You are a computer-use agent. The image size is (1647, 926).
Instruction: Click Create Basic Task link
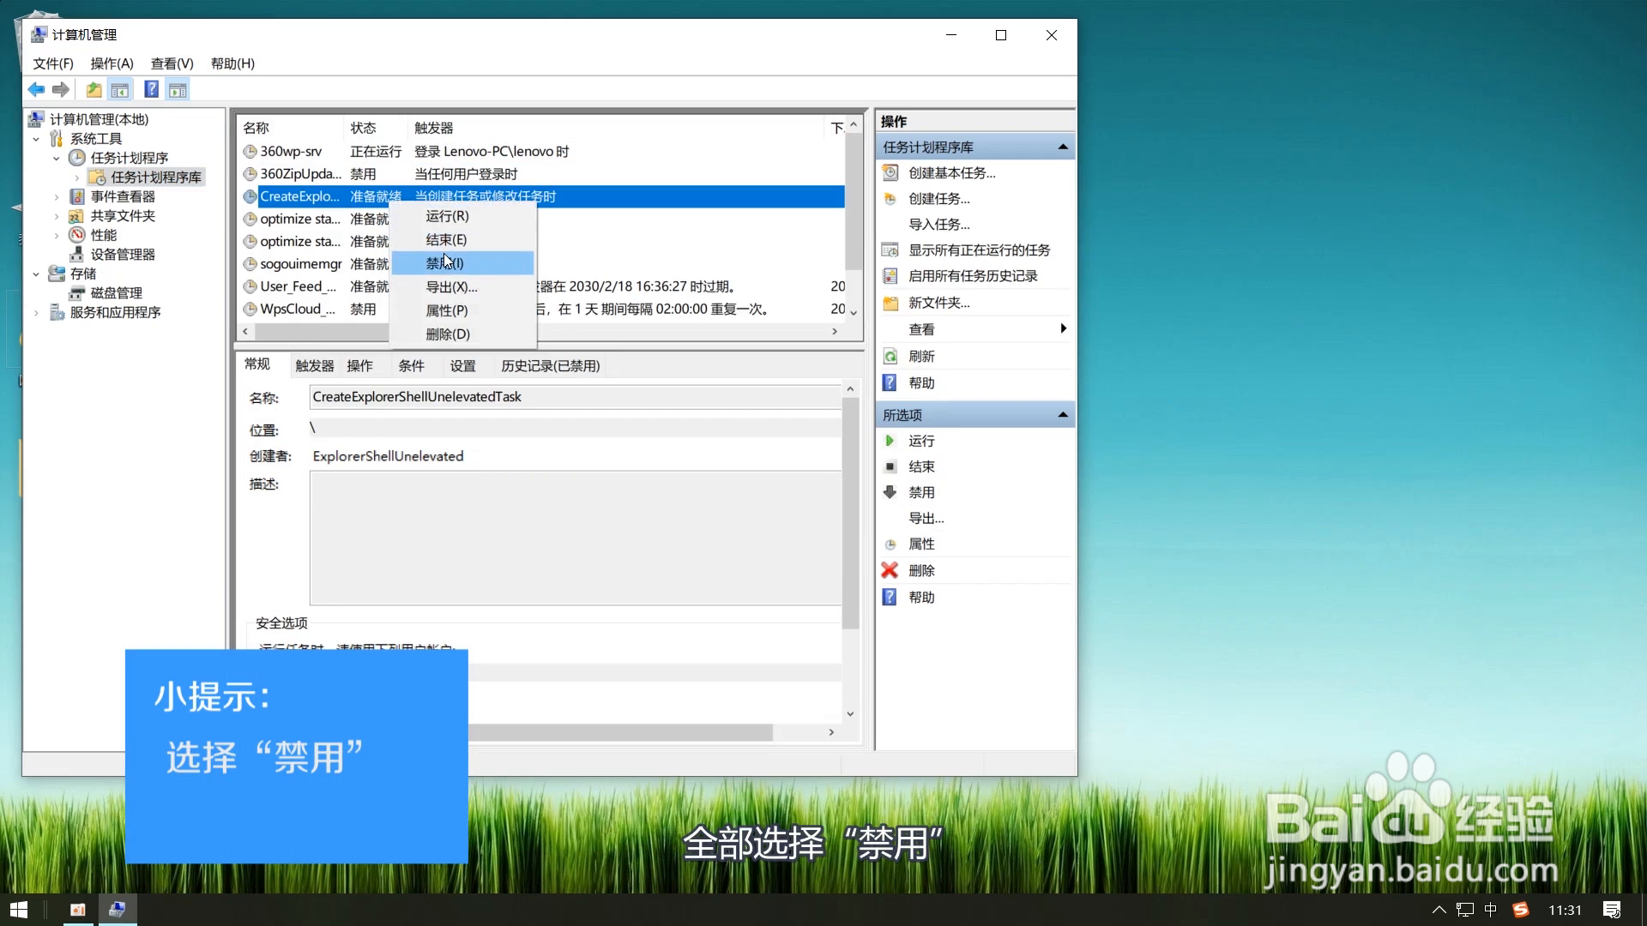coord(951,173)
